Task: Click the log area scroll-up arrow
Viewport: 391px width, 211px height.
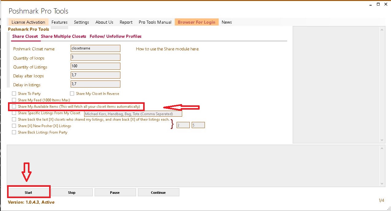Action: (x=382, y=148)
